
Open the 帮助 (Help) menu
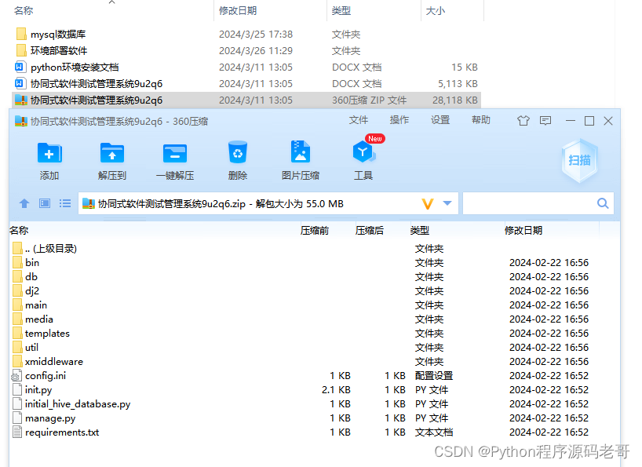coord(481,121)
